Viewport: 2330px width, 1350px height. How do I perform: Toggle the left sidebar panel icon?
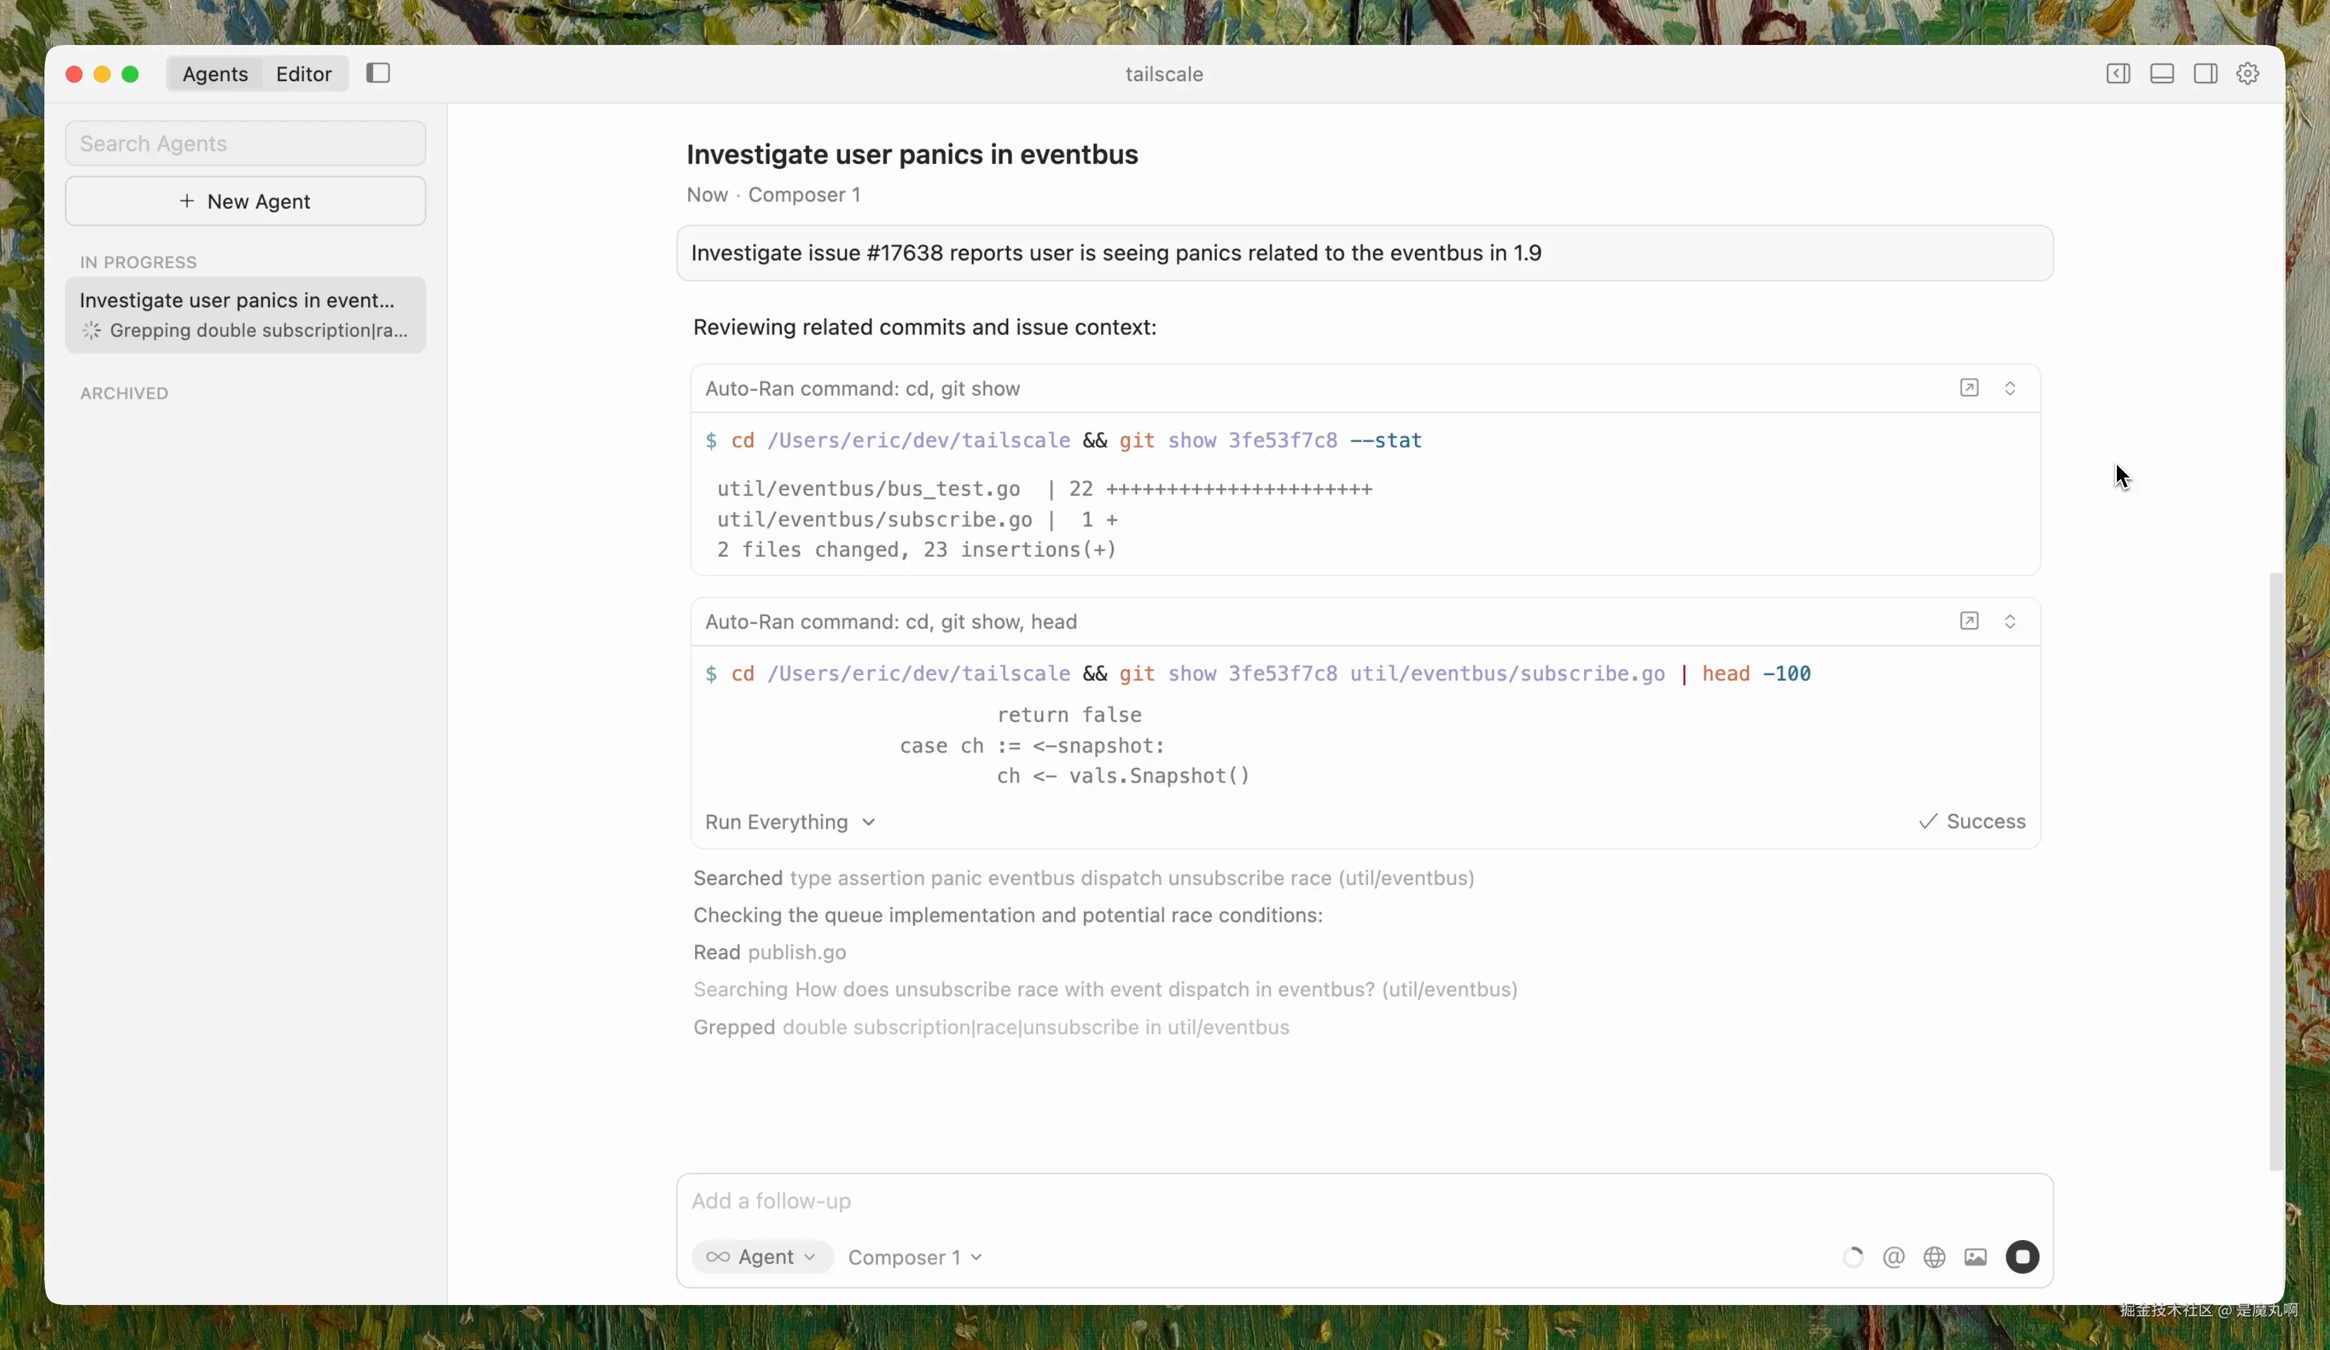pyautogui.click(x=378, y=73)
